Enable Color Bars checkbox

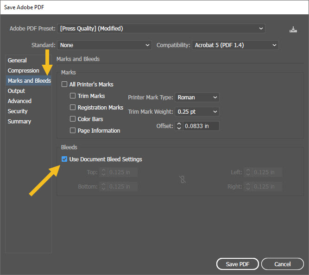[73, 119]
